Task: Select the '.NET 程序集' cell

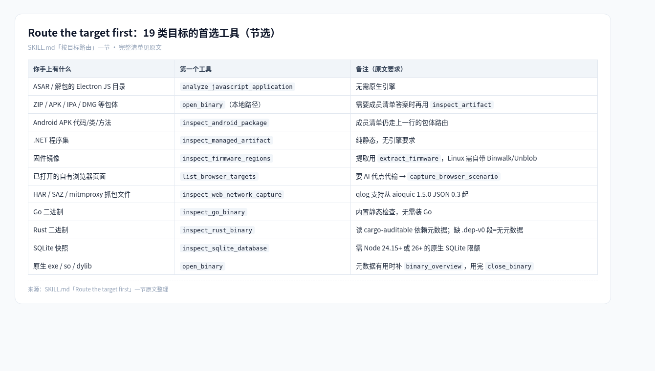Action: 102,140
